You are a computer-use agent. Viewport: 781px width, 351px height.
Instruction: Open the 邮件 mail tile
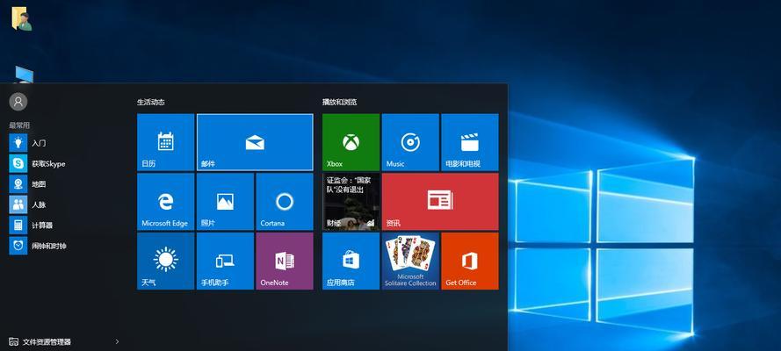[x=255, y=142]
